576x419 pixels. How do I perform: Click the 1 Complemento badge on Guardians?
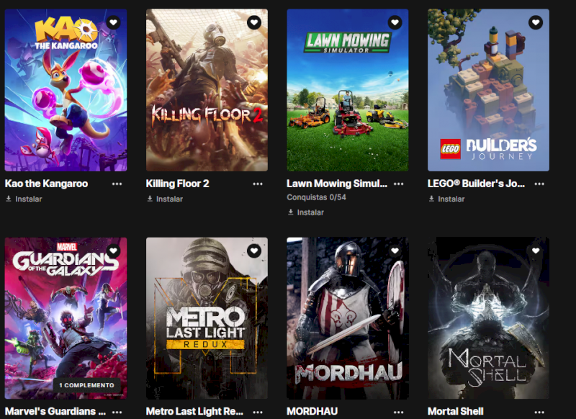(x=86, y=385)
